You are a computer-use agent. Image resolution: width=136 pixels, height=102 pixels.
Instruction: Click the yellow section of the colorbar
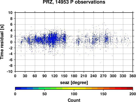(x=74, y=88)
